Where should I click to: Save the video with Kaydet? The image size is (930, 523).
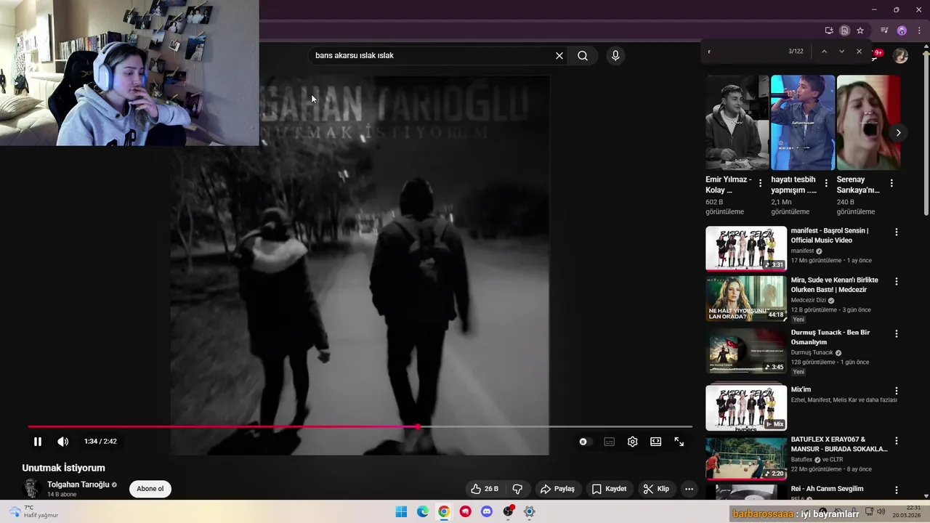click(x=609, y=489)
